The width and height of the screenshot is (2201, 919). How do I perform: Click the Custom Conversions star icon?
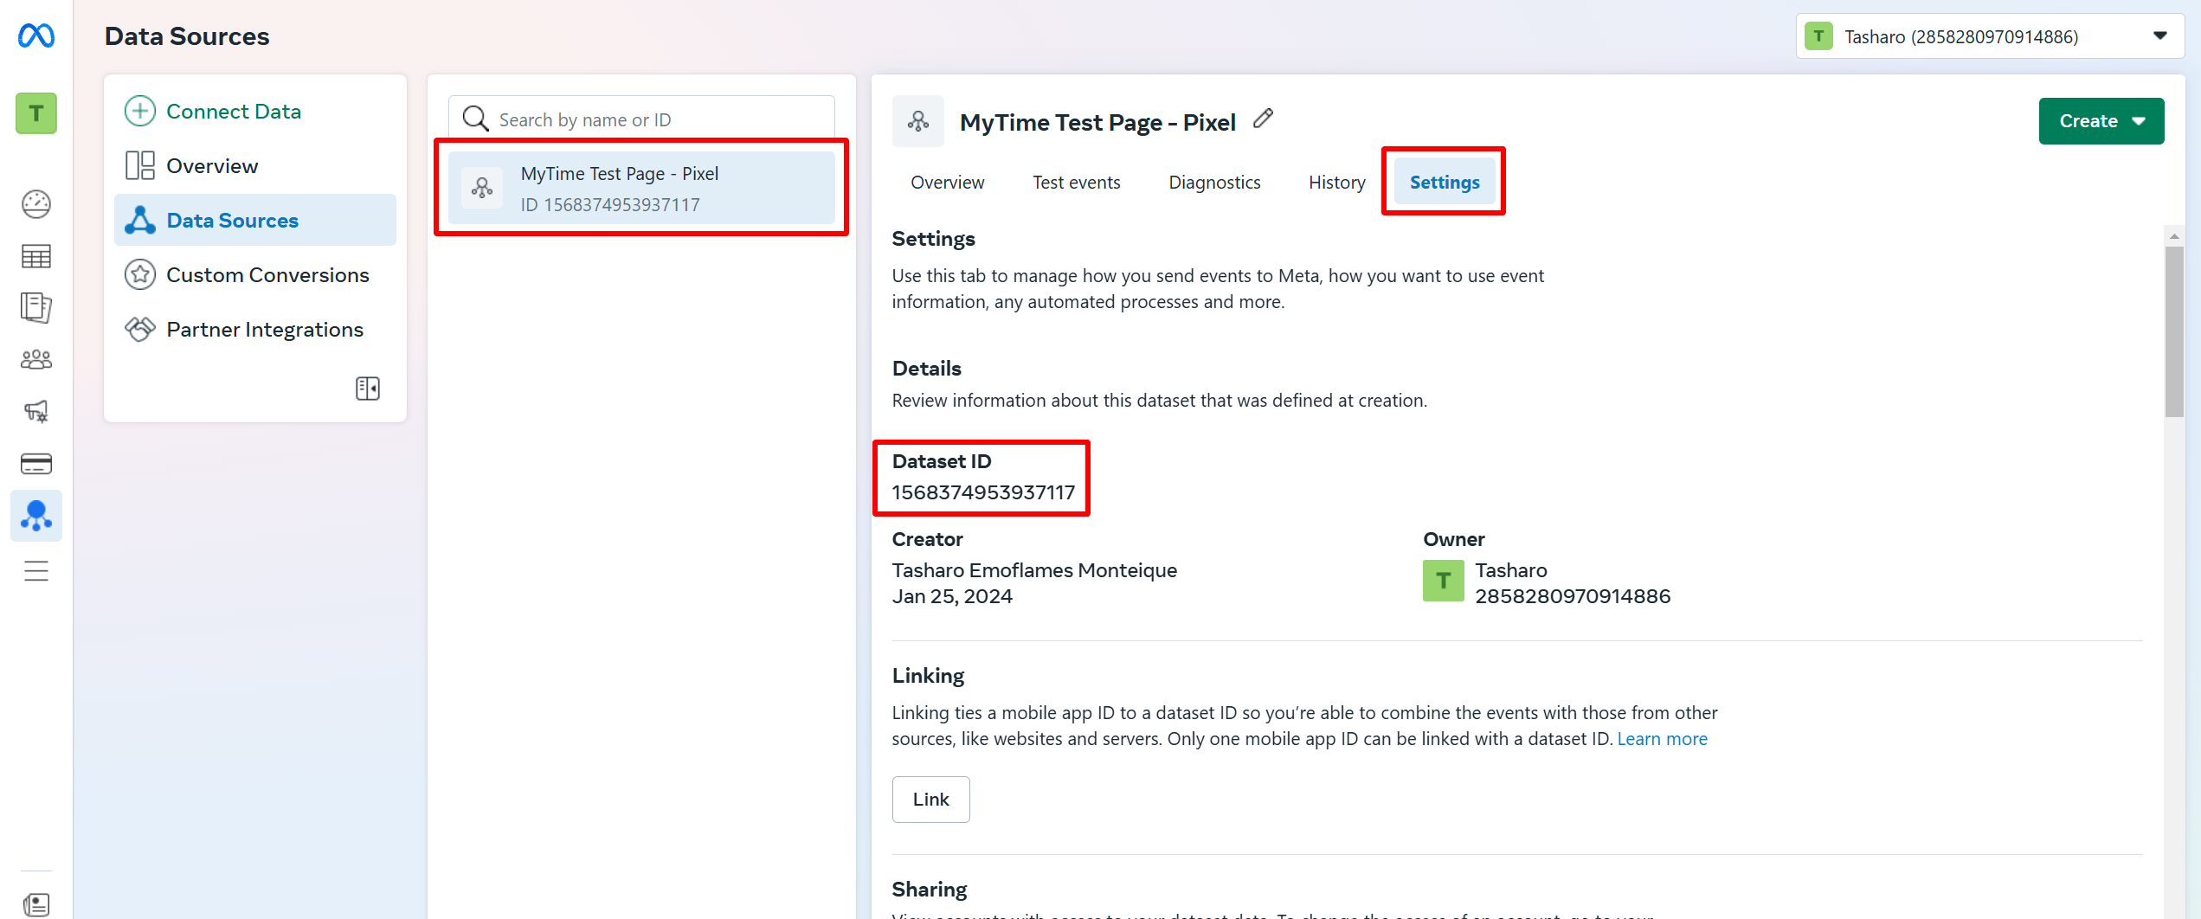(x=140, y=274)
